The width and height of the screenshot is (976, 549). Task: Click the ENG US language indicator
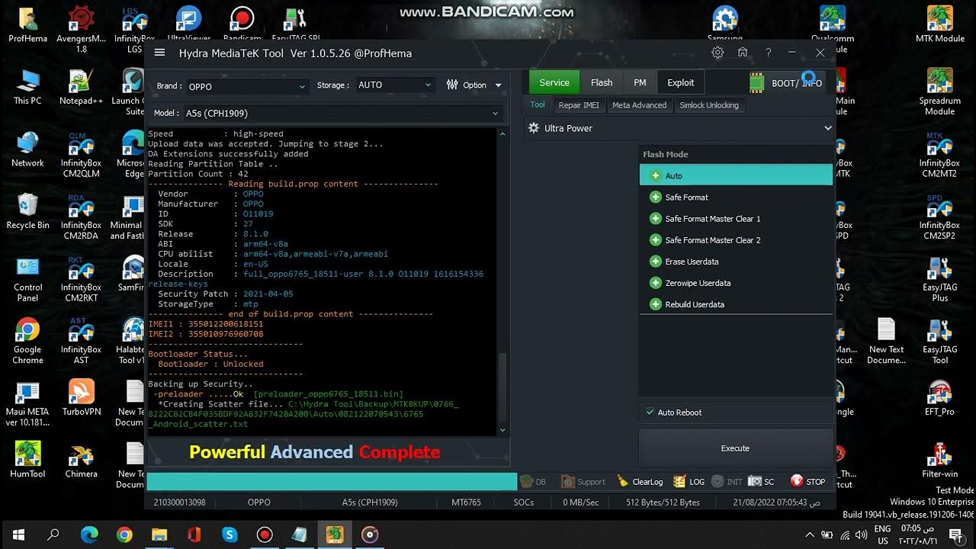click(x=882, y=534)
